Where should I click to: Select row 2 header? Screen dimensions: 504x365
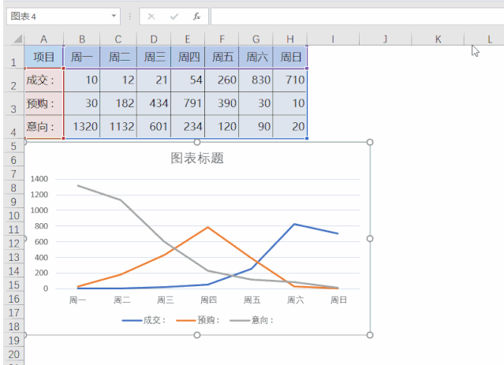[x=13, y=80]
